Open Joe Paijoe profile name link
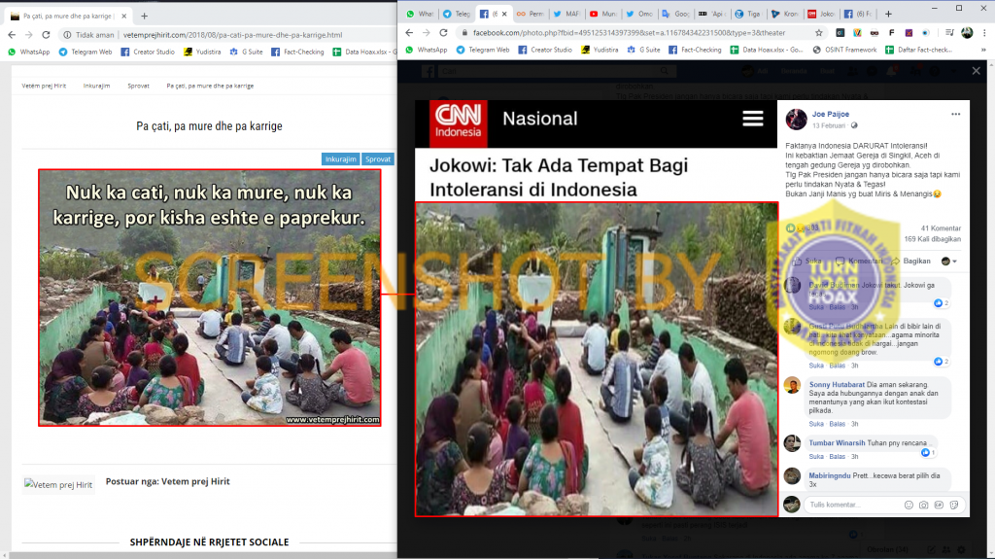995x559 pixels. pyautogui.click(x=830, y=115)
